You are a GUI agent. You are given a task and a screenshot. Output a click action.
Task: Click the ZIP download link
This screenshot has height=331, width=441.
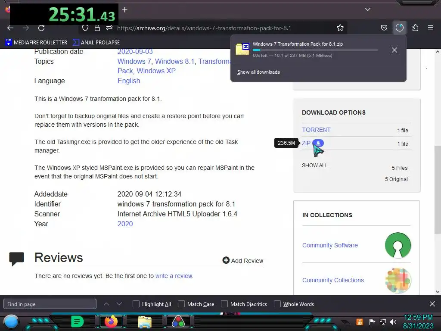tap(306, 143)
